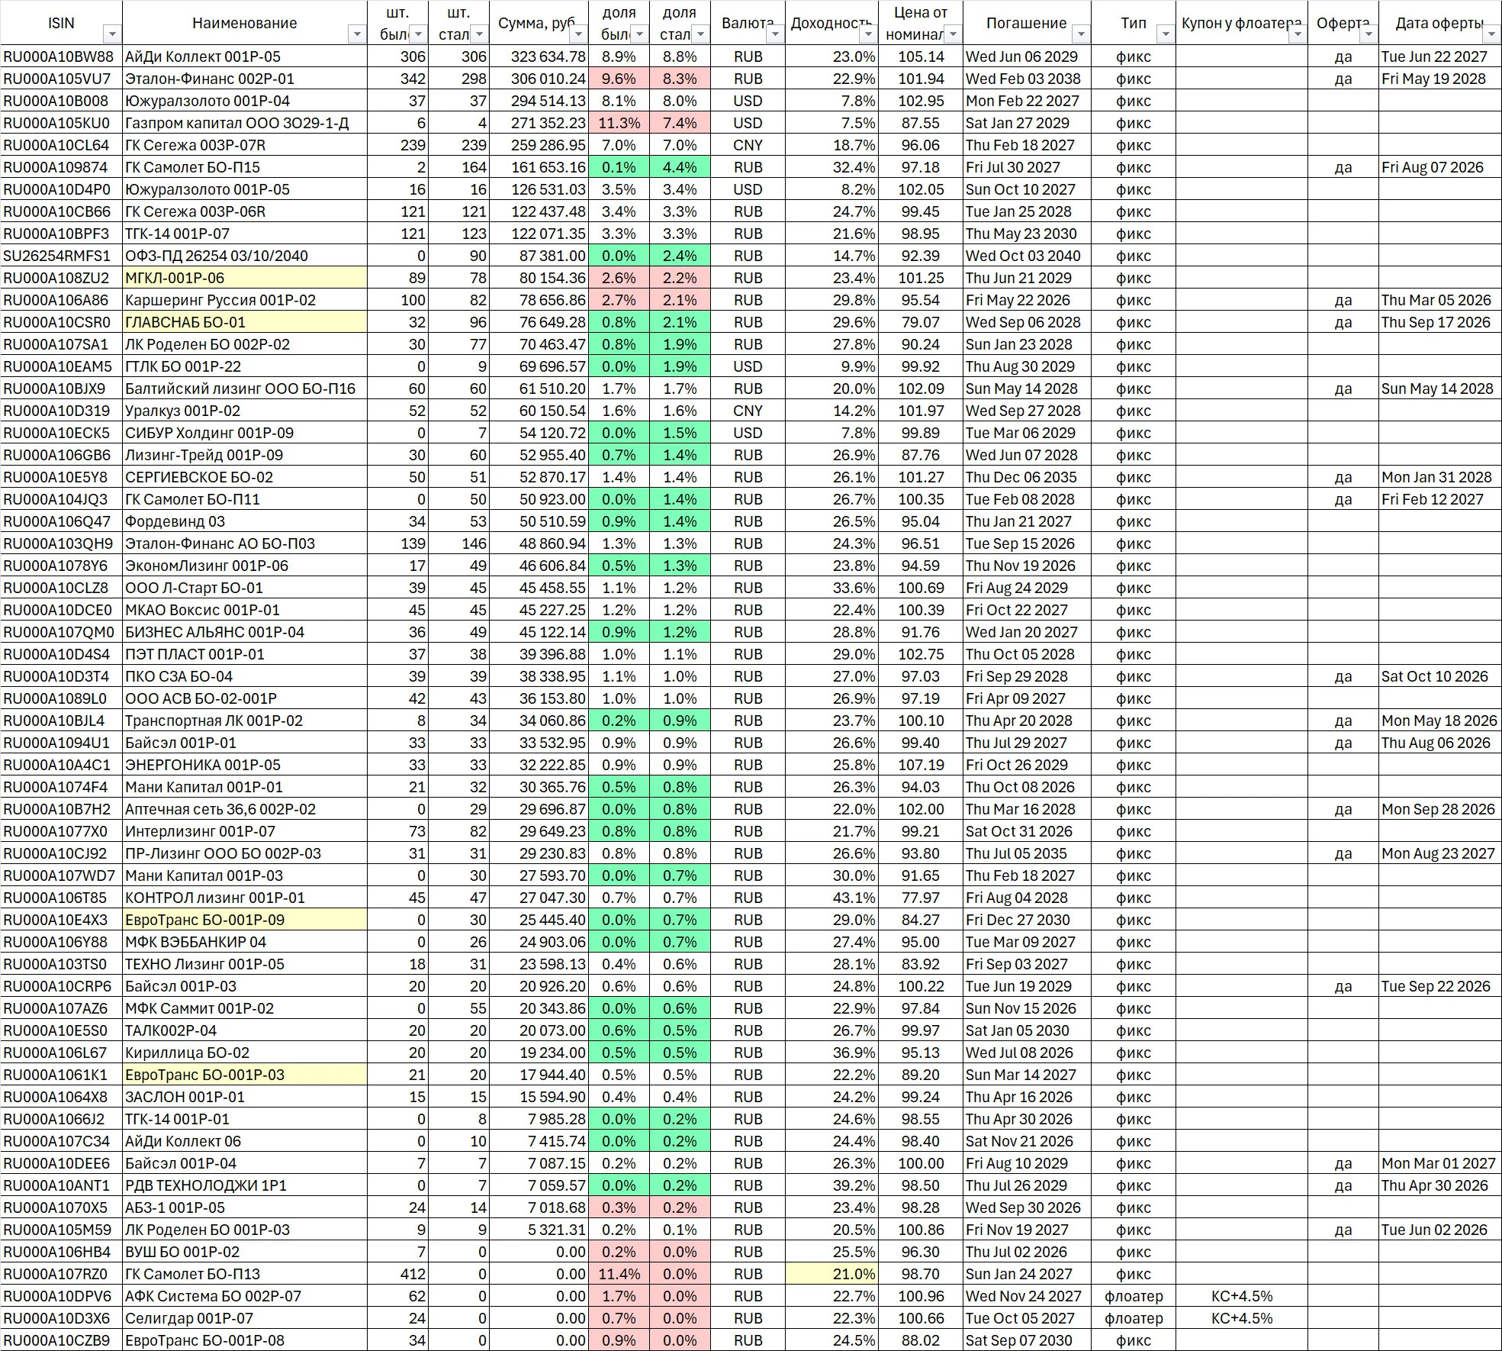Select 'Газпром капитал ООО ЗО29-1-Д' cell
This screenshot has height=1351, width=1502.
point(245,123)
